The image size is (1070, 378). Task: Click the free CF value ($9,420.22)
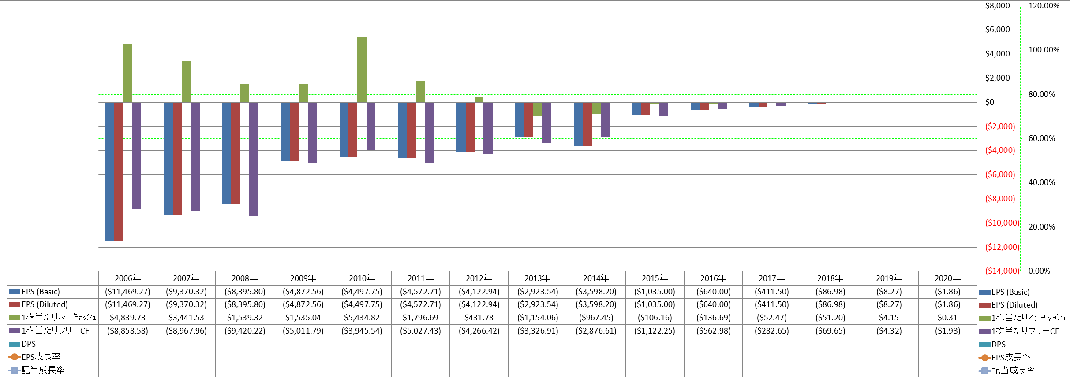pyautogui.click(x=245, y=331)
